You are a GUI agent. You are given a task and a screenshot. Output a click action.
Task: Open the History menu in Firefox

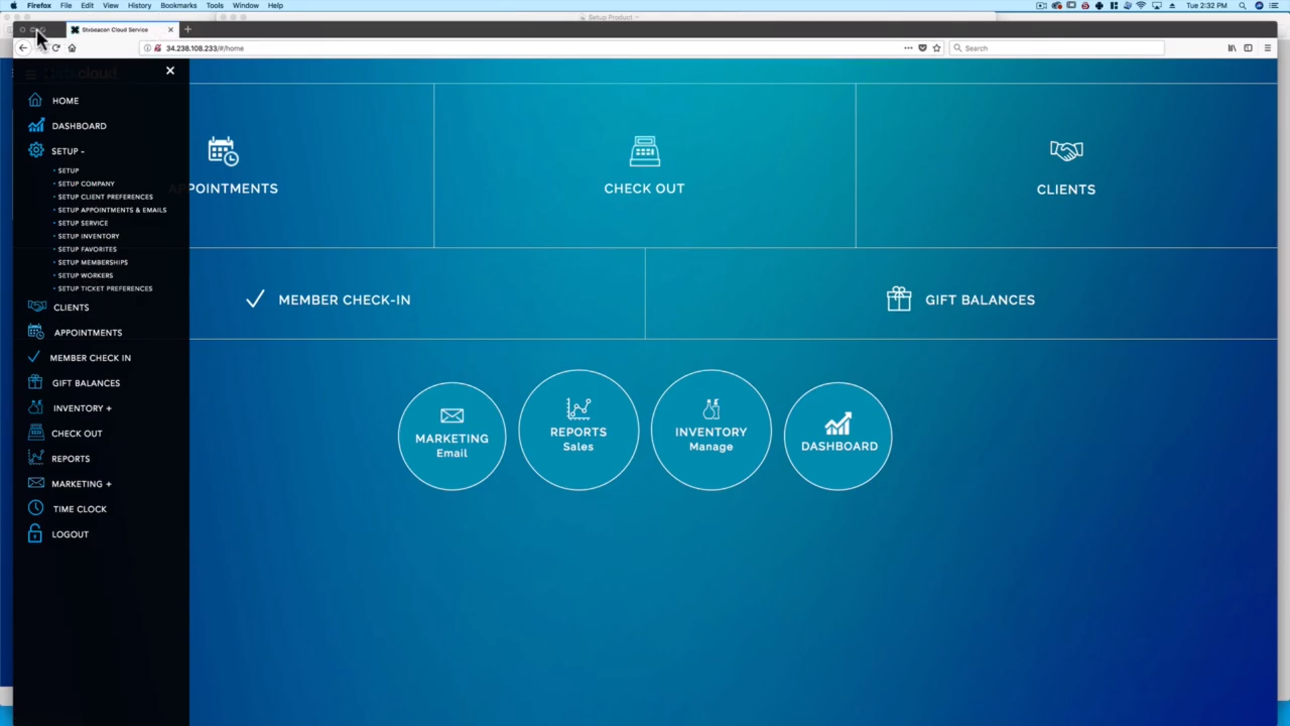pyautogui.click(x=139, y=5)
